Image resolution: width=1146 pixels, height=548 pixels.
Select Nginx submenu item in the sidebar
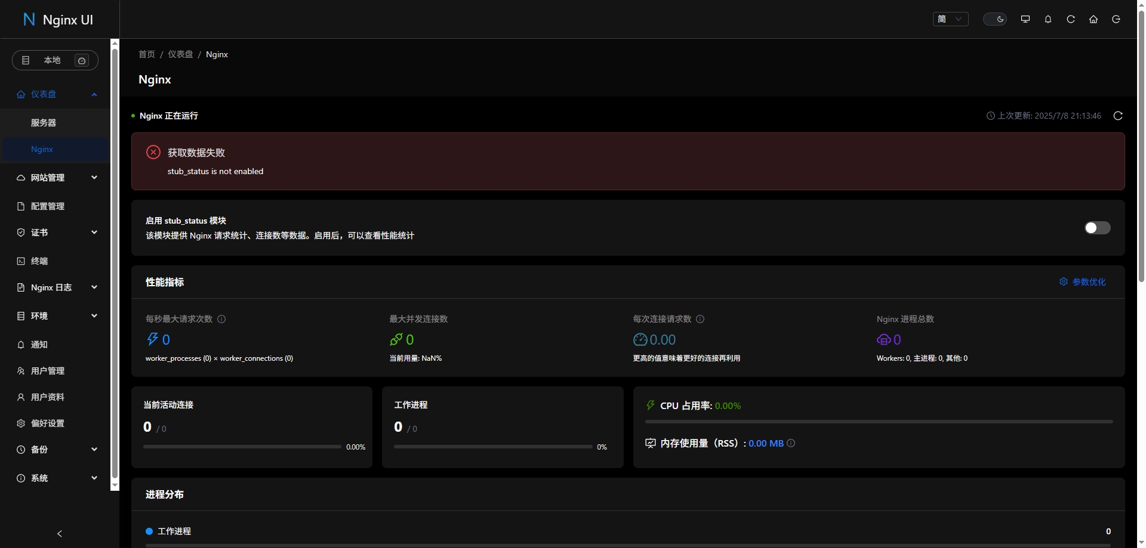pos(55,149)
